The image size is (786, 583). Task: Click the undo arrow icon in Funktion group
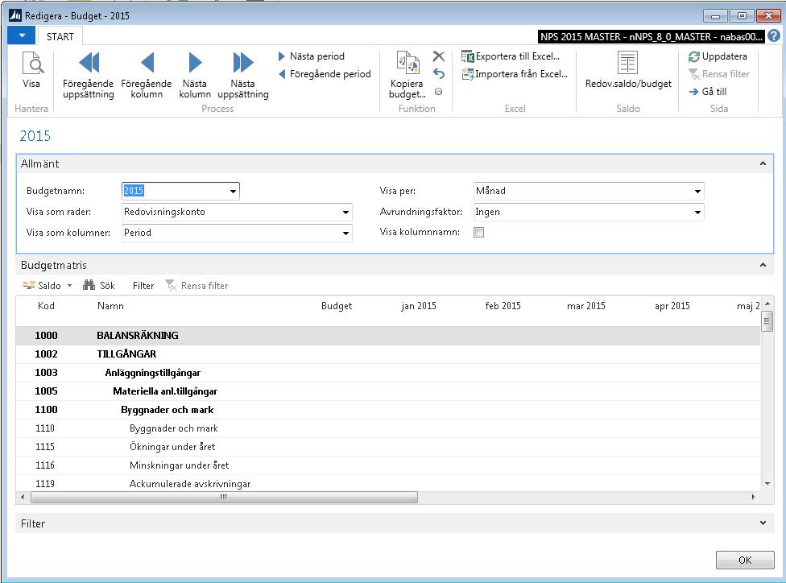439,74
